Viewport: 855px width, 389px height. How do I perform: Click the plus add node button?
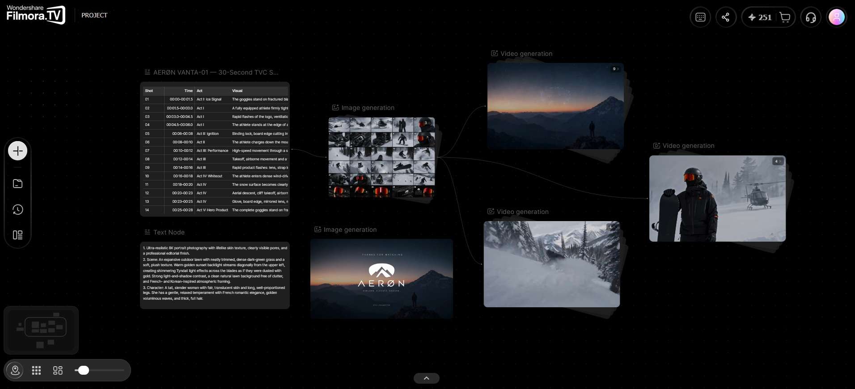click(18, 151)
